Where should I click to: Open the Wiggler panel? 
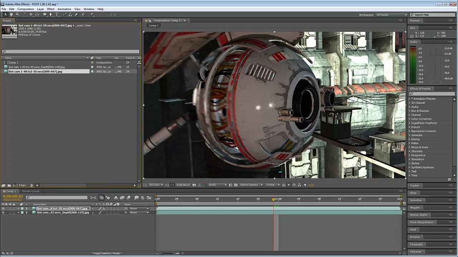(x=415, y=207)
